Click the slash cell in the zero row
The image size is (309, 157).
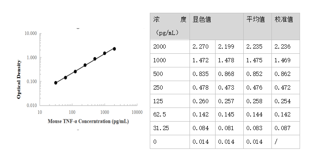pyautogui.click(x=286, y=142)
